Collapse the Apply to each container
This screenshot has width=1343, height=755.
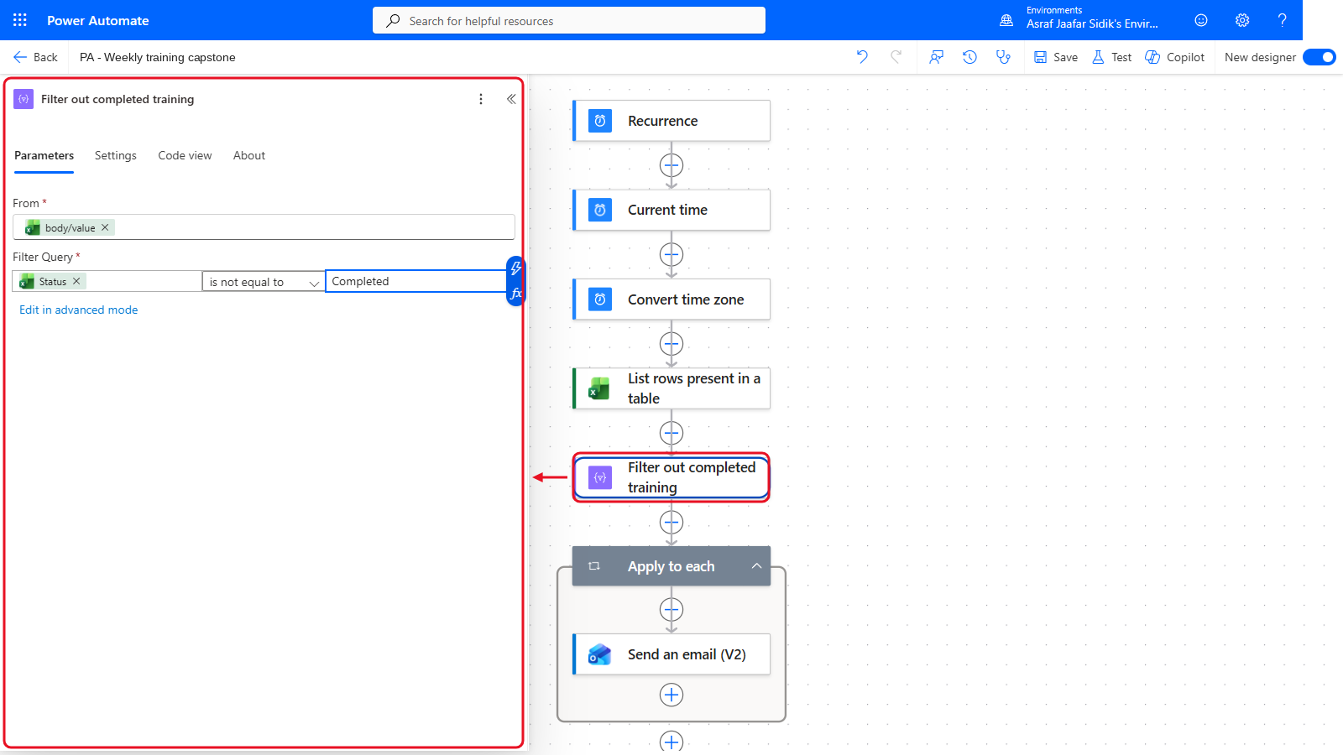tap(756, 566)
